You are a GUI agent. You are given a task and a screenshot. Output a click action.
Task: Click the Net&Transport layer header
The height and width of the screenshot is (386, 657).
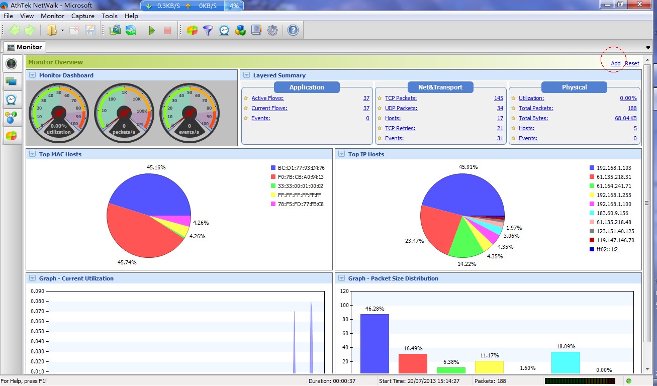tap(440, 87)
